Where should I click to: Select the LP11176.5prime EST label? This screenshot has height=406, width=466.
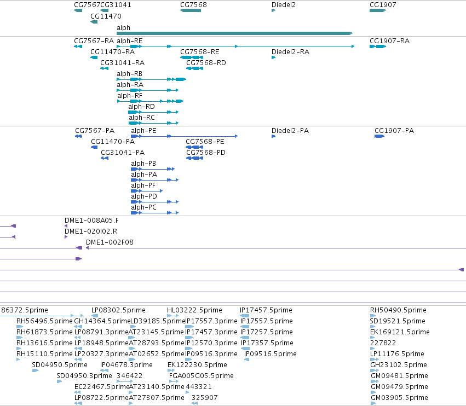(397, 354)
